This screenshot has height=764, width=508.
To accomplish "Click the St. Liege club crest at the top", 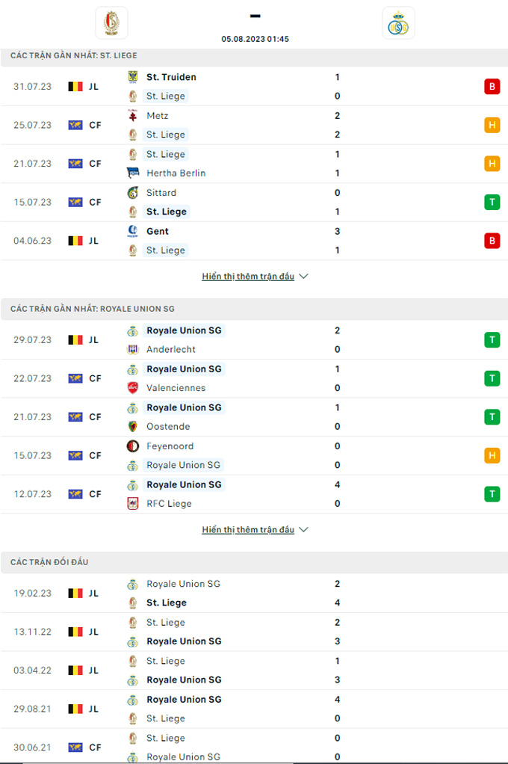I will click(112, 22).
